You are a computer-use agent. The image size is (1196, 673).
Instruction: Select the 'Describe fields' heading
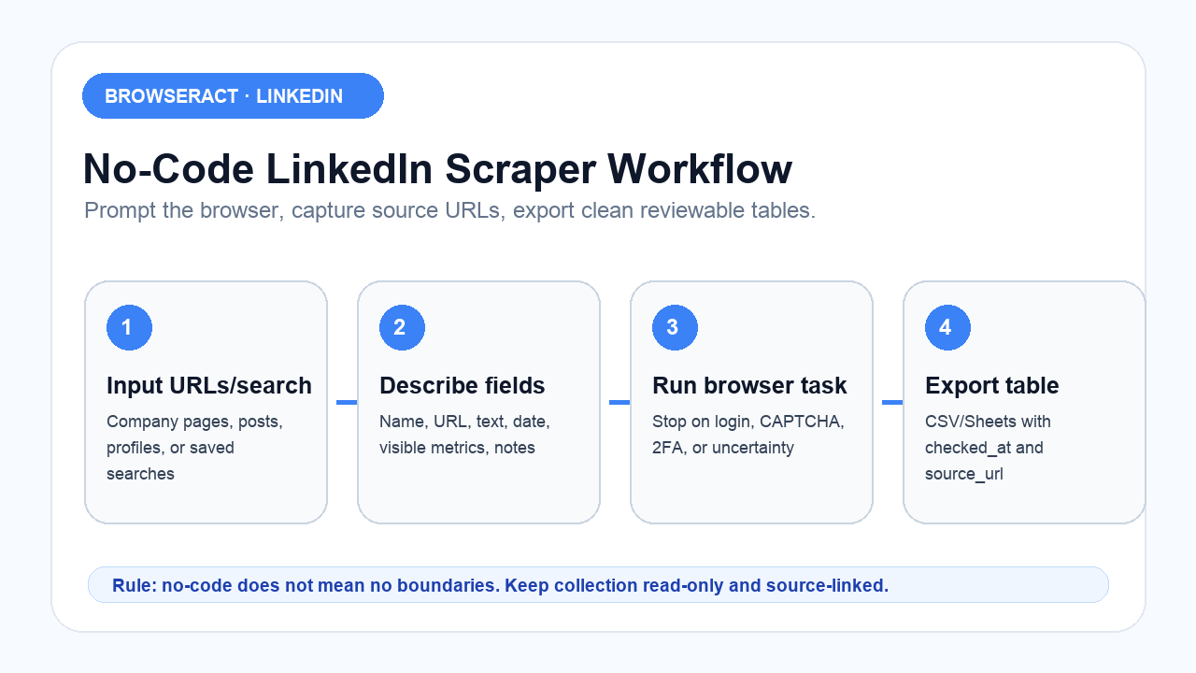(x=462, y=386)
